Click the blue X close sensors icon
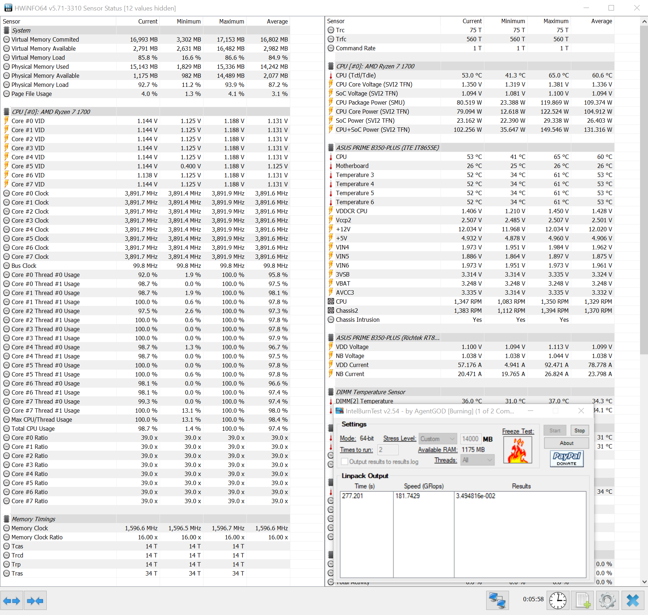This screenshot has height=615, width=648. coord(633,601)
